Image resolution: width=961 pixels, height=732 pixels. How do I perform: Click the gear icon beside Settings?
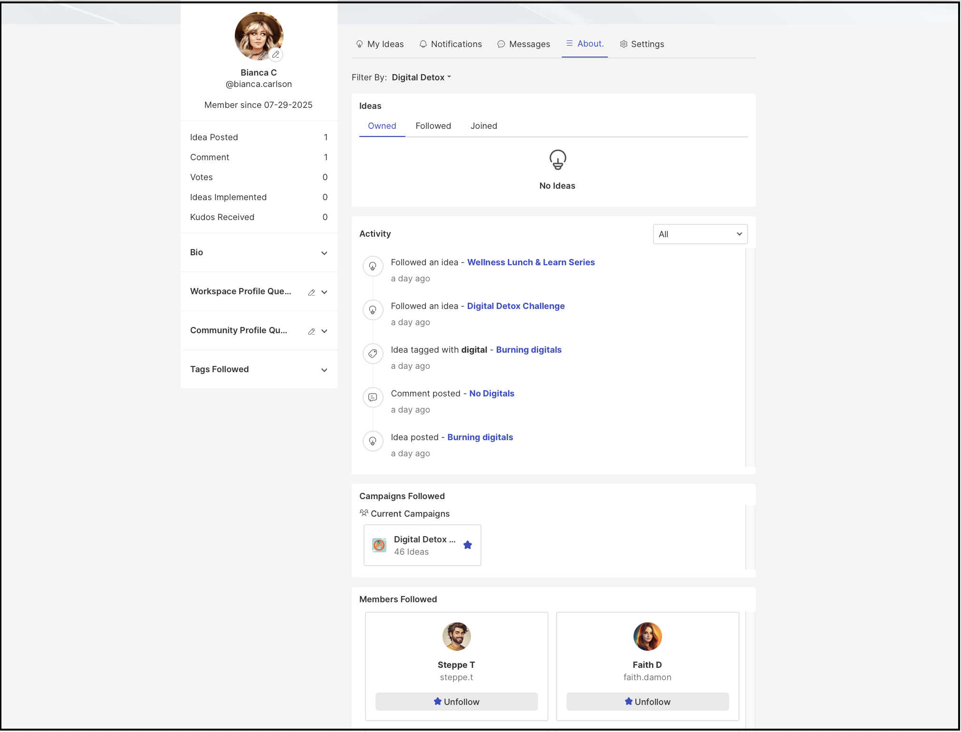[x=624, y=44]
